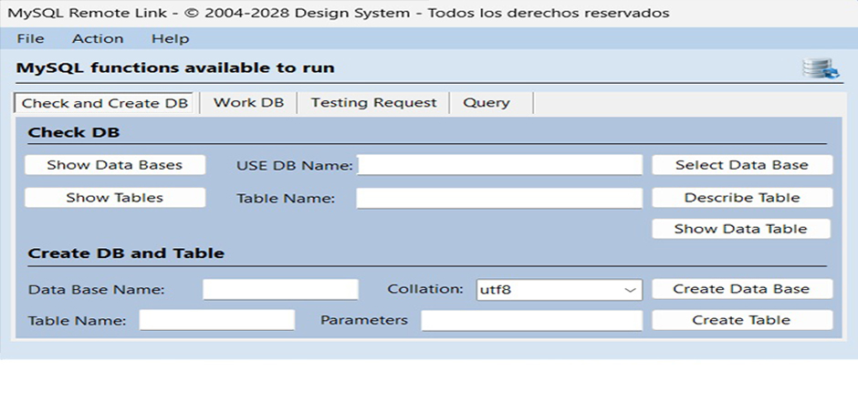The image size is (858, 413).
Task: Switch to the Work DB tab
Action: click(248, 103)
